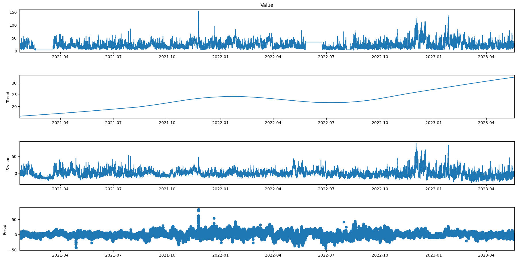
Task: Select the 150 tick on the Value plot
Action: coord(14,12)
